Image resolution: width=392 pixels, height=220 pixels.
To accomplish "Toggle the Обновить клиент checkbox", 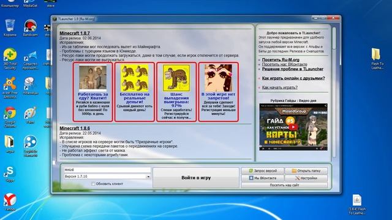I will point(93,183).
